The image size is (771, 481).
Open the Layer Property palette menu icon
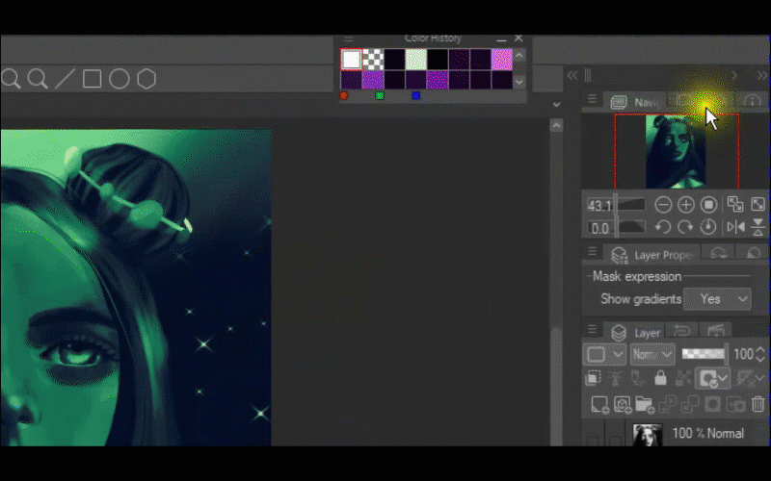(x=592, y=252)
